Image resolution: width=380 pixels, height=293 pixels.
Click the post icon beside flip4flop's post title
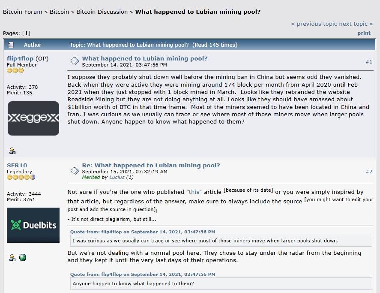pos(75,60)
